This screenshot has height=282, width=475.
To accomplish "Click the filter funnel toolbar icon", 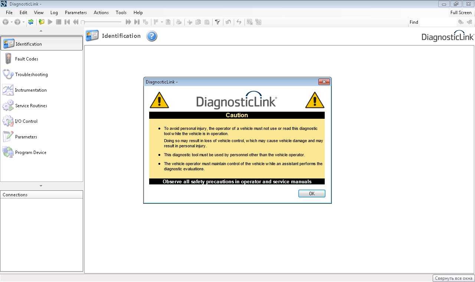I will click(217, 22).
